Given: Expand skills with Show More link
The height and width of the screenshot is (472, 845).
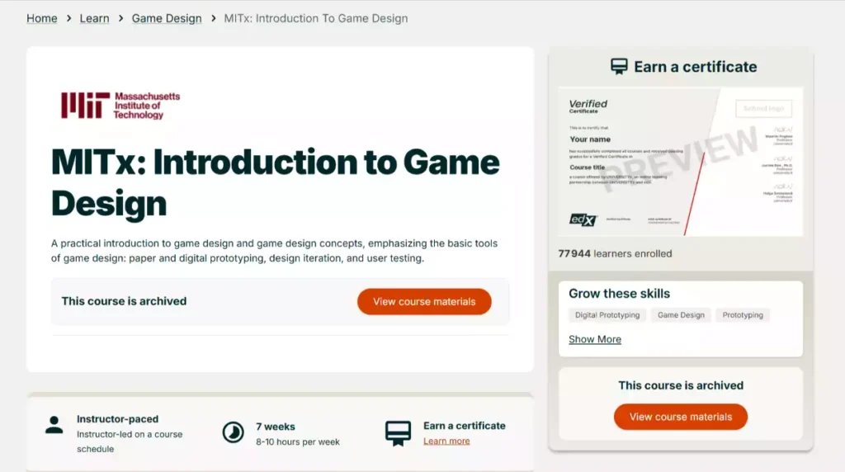Looking at the screenshot, I should (x=595, y=339).
